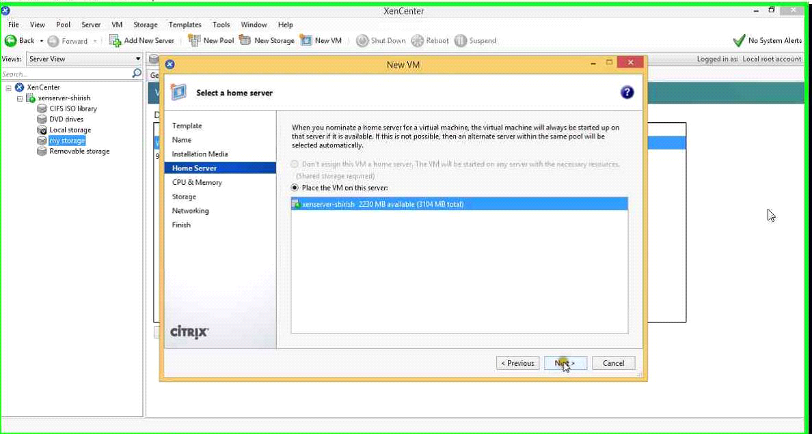Viewport: 812px width, 434px height.
Task: Click the Search input field
Action: click(67, 74)
